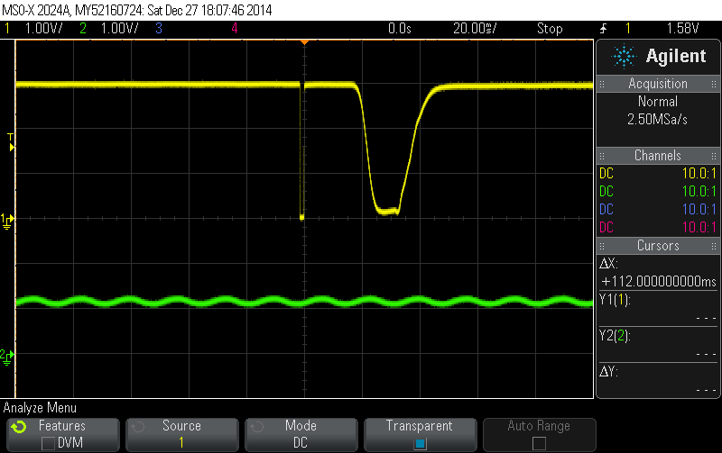Click the rising edge trigger icon
Image resolution: width=722 pixels, height=453 pixels.
(x=603, y=29)
